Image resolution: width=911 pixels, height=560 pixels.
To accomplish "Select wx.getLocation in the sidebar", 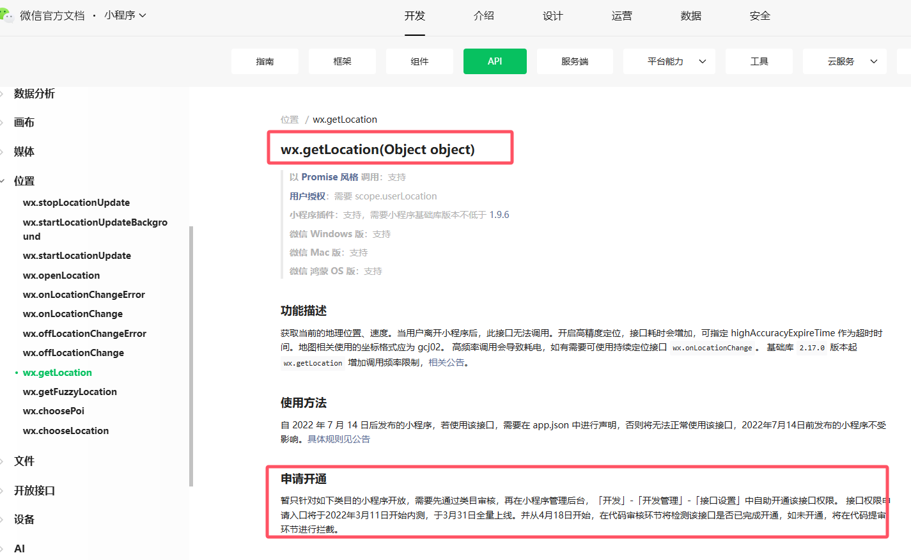I will coord(58,373).
